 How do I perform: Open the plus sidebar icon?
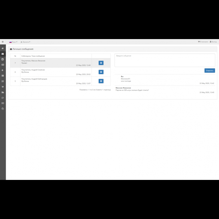[3, 70]
